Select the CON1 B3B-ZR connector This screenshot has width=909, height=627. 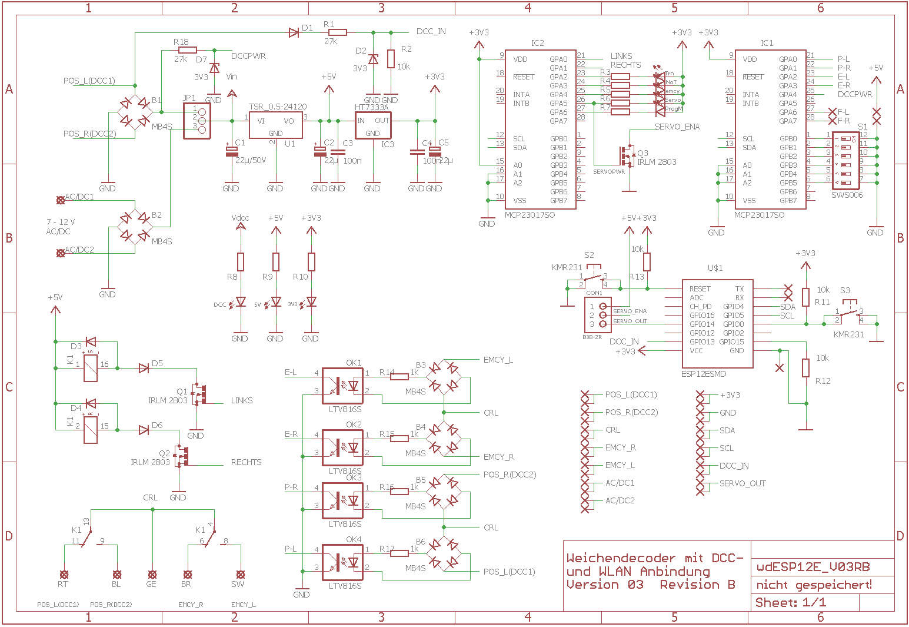point(598,315)
